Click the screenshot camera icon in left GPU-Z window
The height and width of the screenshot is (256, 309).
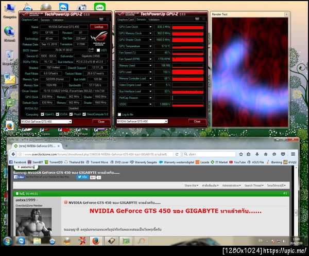(101, 19)
